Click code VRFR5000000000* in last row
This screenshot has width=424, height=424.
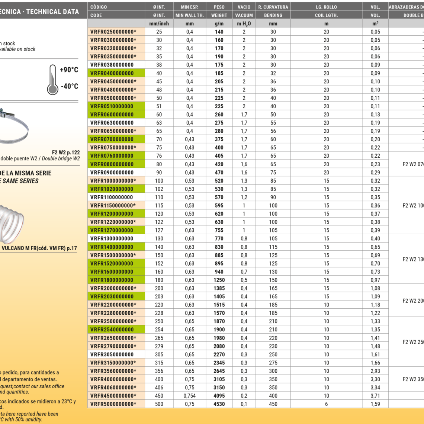click(x=113, y=404)
